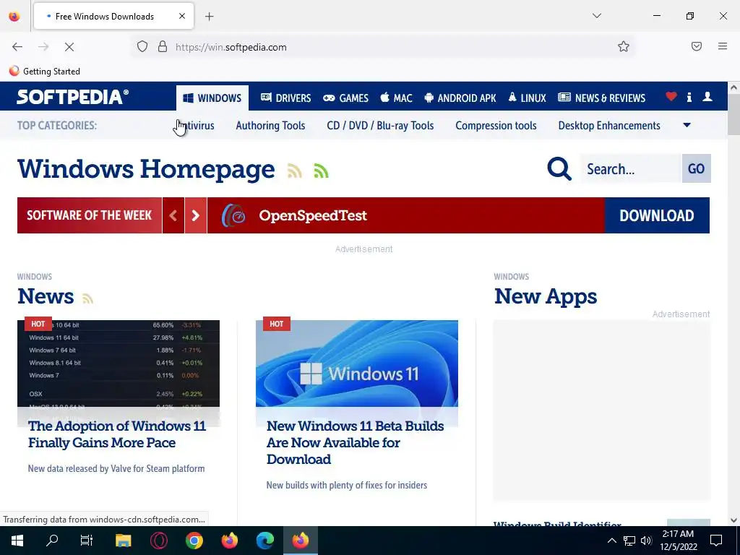Stop loading the page
Image resolution: width=740 pixels, height=555 pixels.
[69, 47]
